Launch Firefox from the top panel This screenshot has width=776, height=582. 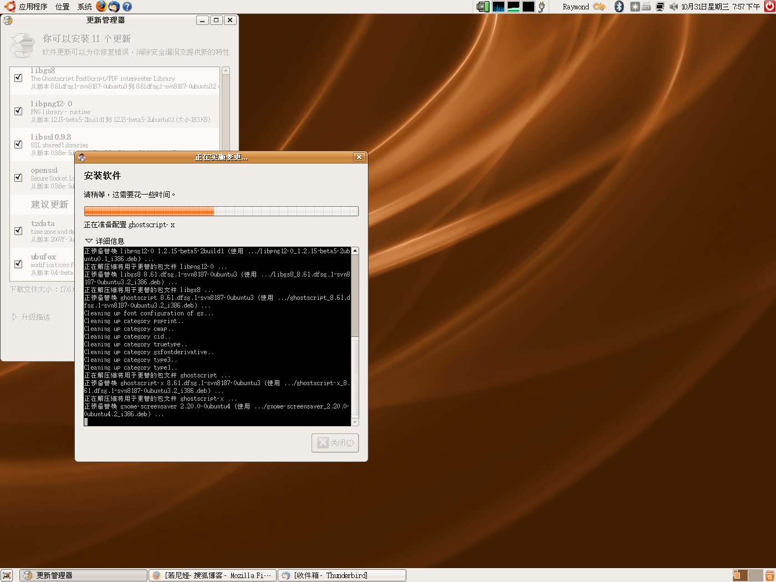[x=101, y=7]
